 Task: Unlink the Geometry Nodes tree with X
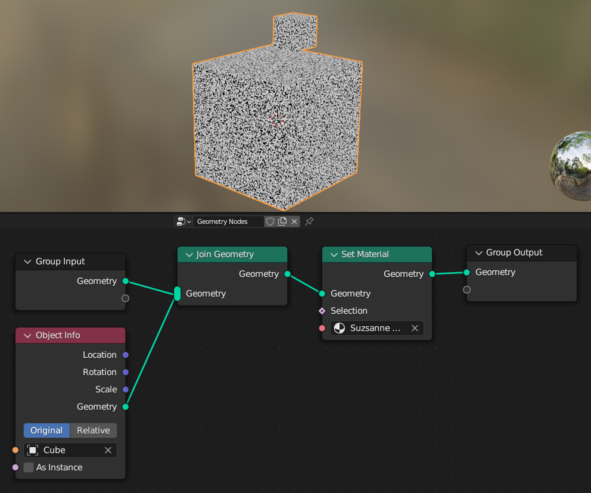point(294,221)
